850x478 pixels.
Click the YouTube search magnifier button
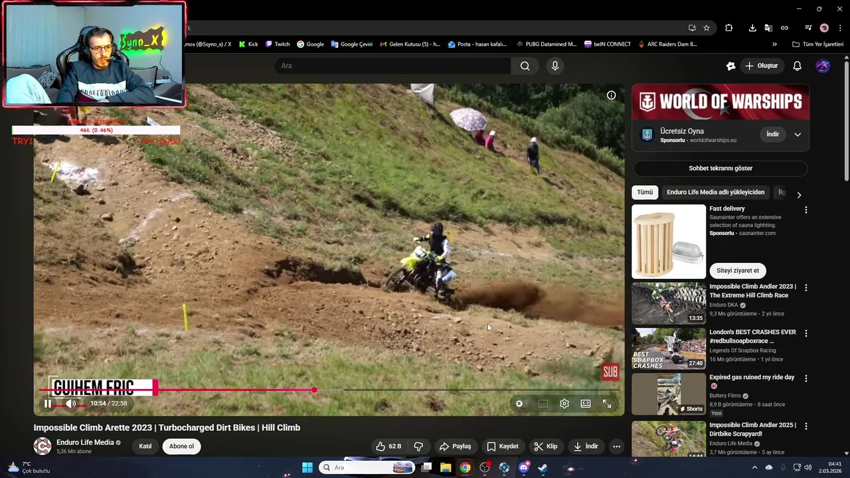coord(525,66)
